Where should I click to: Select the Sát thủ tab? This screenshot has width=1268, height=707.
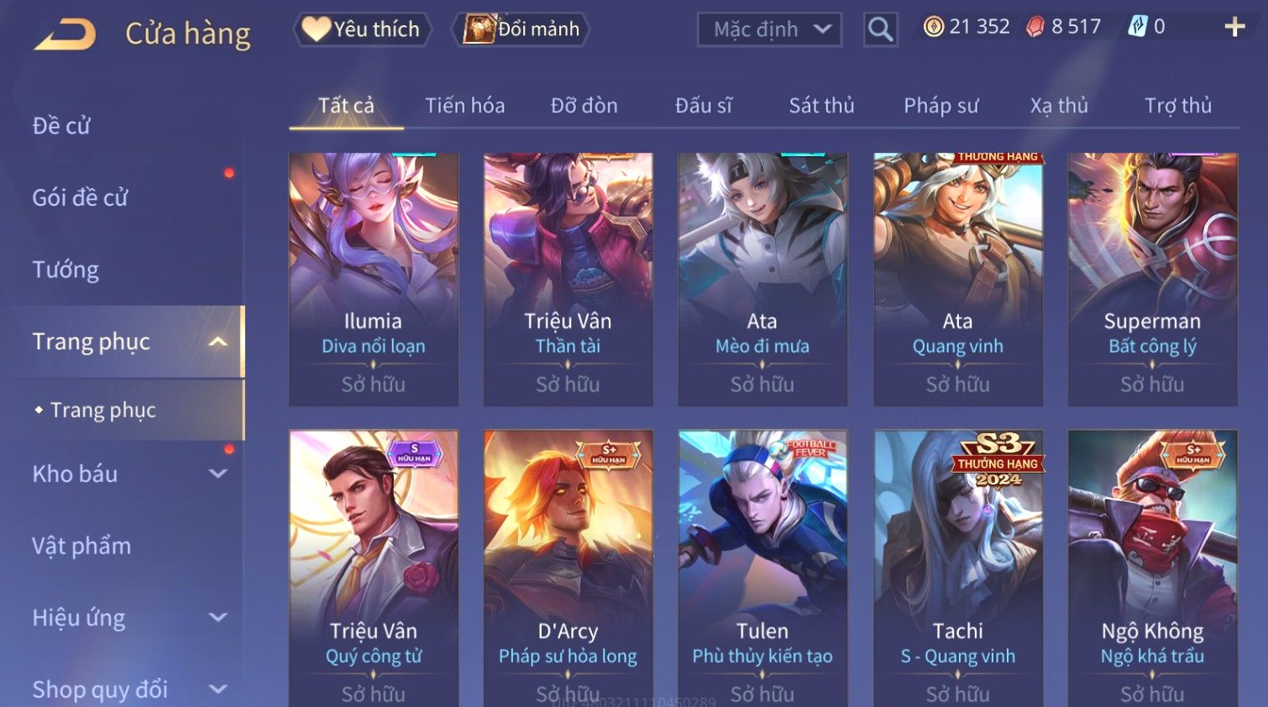point(821,106)
